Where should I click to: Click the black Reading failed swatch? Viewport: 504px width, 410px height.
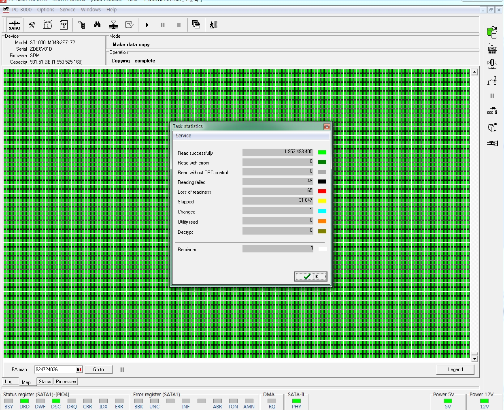tap(322, 182)
